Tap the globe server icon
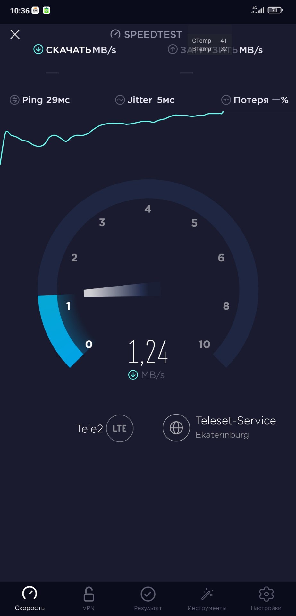This screenshot has height=616, width=296. click(x=176, y=428)
